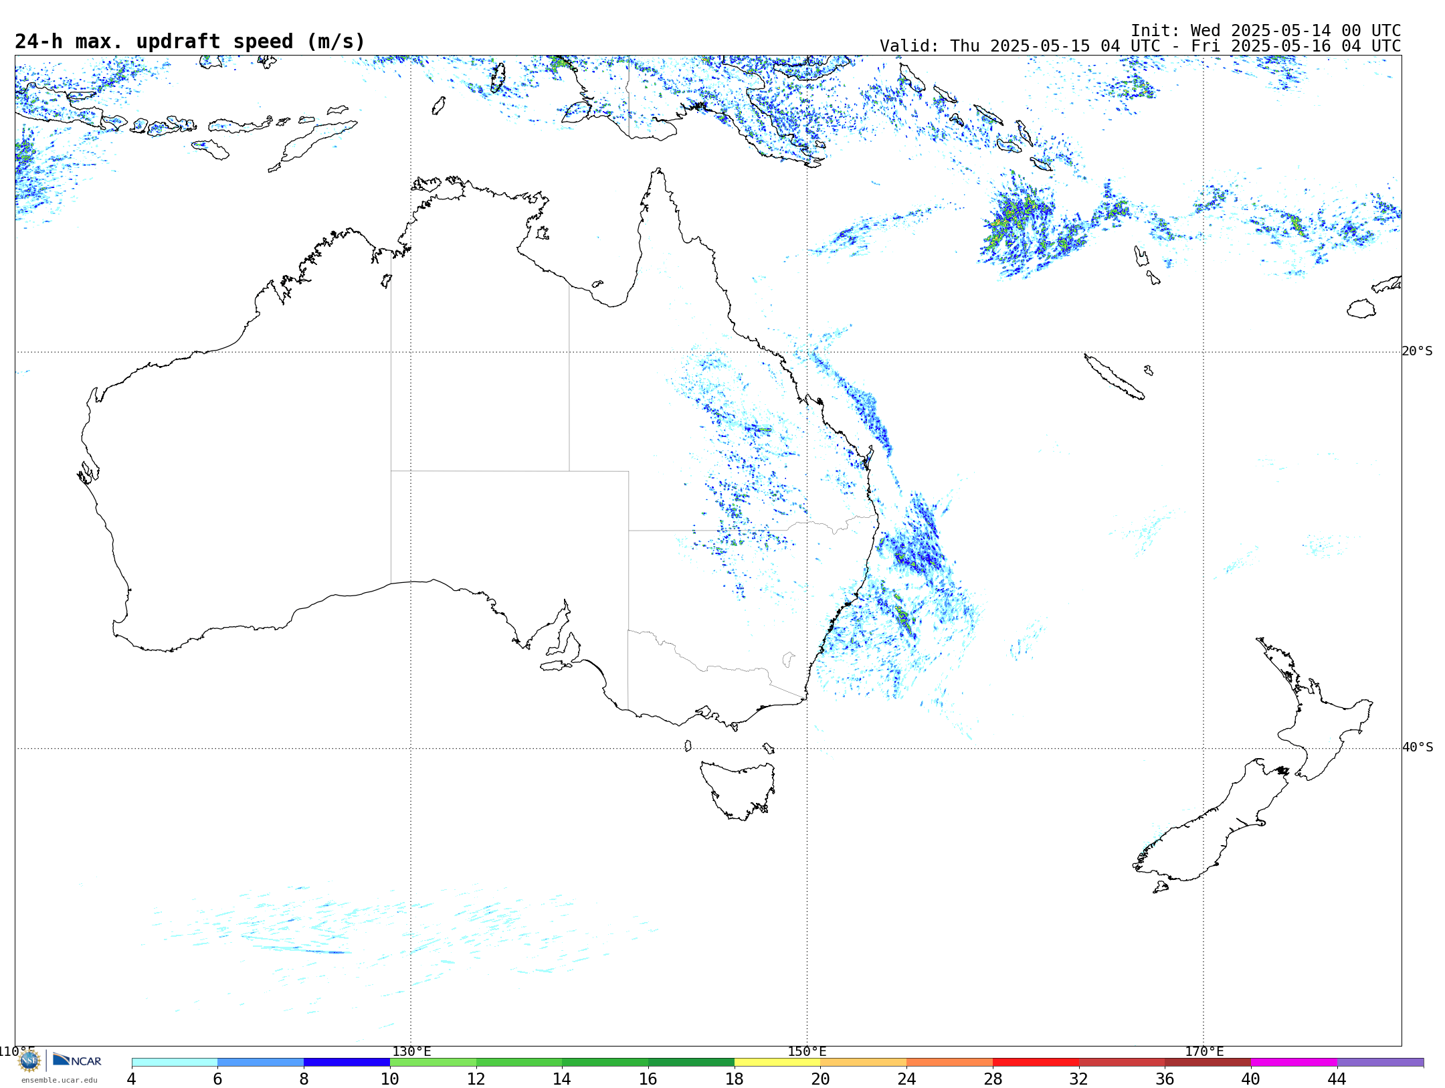Click the NCAR logo

click(77, 1061)
